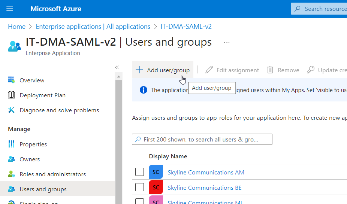
Task: Click the search magnifier icon in header
Action: click(x=298, y=9)
